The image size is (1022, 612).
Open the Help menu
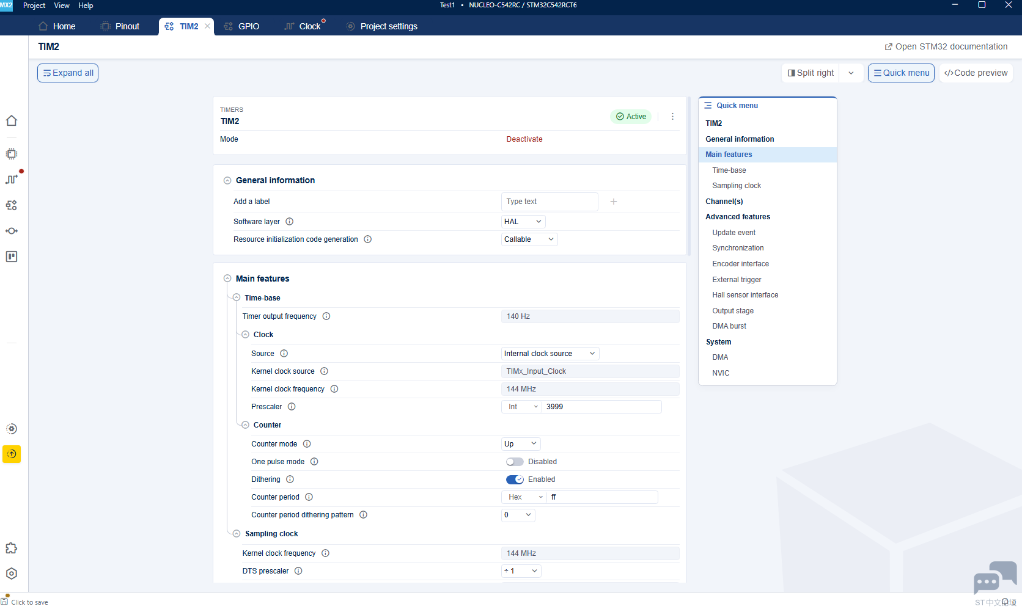pos(86,5)
